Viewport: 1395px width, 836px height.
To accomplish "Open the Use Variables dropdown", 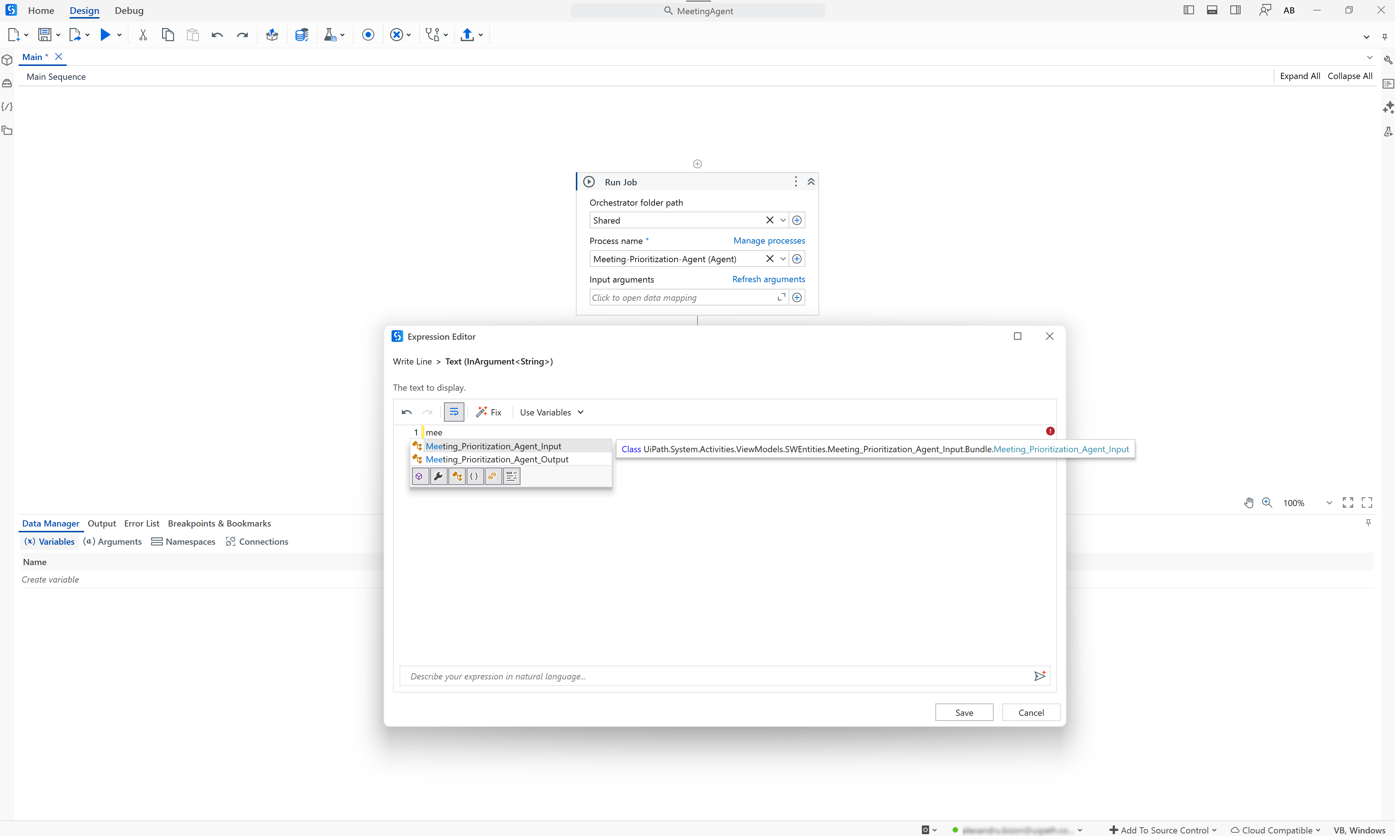I will pyautogui.click(x=551, y=413).
